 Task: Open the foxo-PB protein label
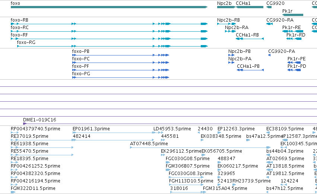[81, 51]
